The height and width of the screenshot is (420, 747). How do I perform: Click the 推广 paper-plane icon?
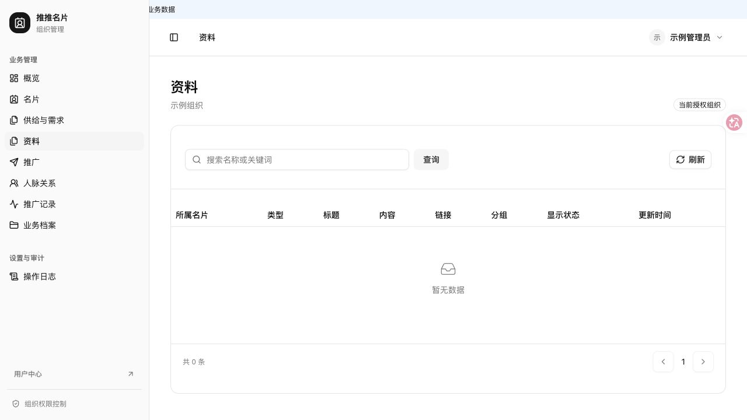pyautogui.click(x=14, y=162)
